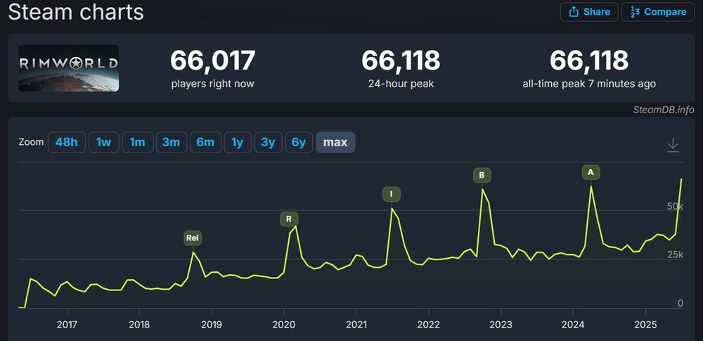The height and width of the screenshot is (341, 703).
Task: Set zoom to 3y
Action: click(268, 143)
